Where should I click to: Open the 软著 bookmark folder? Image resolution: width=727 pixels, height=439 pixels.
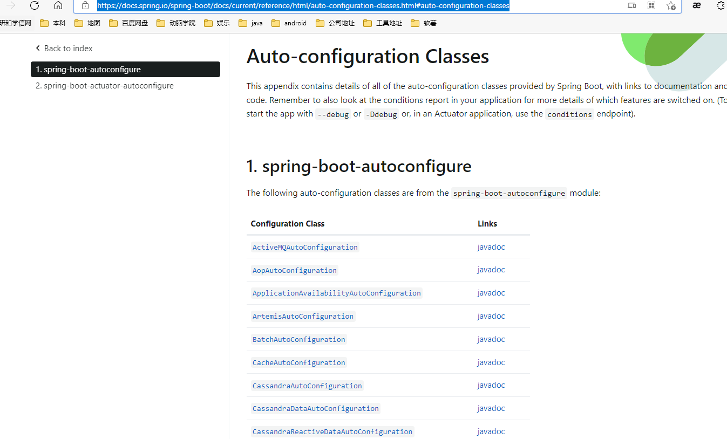(x=424, y=23)
